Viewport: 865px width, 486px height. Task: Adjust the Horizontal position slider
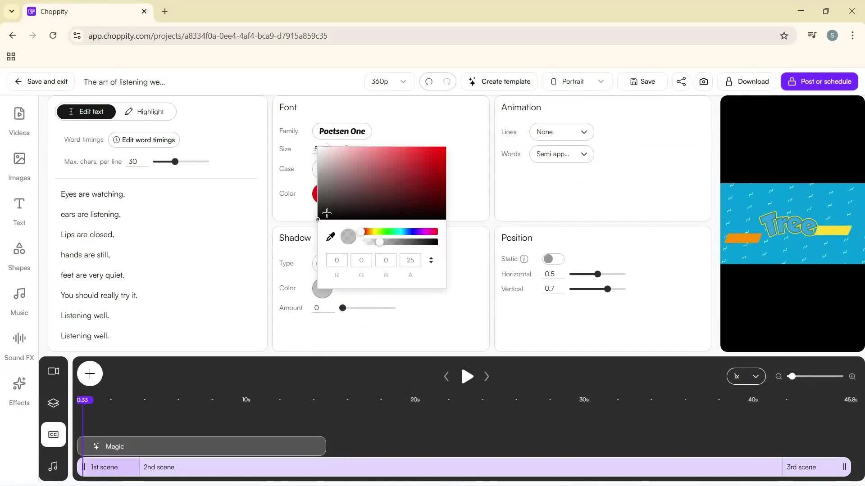coord(597,274)
